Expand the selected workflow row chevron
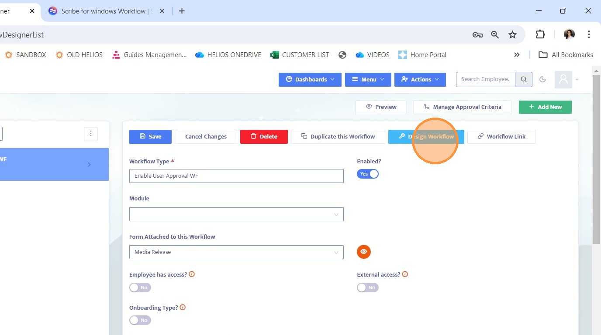The height and width of the screenshot is (335, 601). (x=89, y=165)
